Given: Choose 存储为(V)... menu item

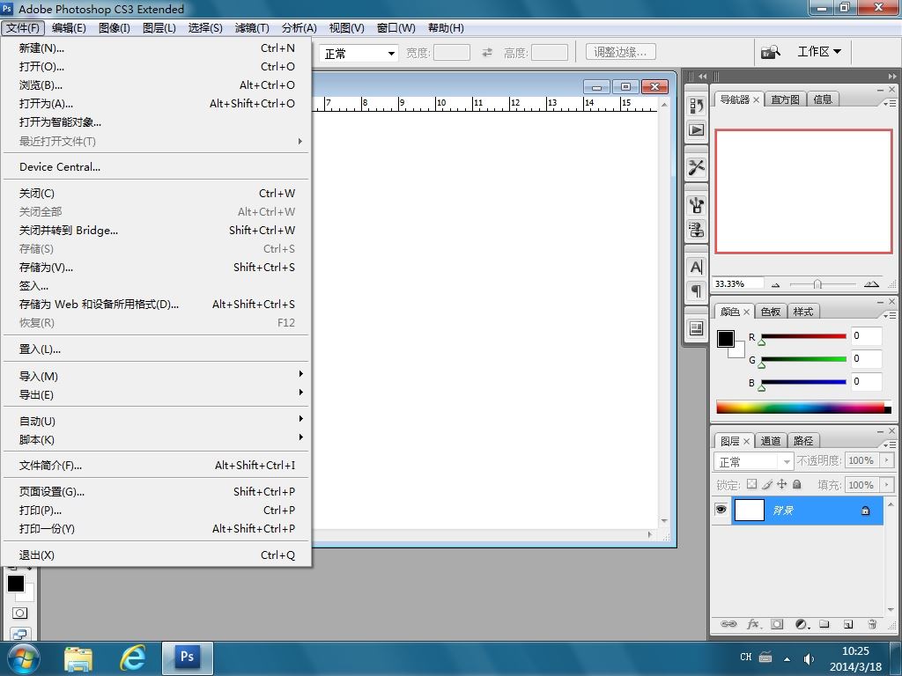Looking at the screenshot, I should (x=156, y=268).
